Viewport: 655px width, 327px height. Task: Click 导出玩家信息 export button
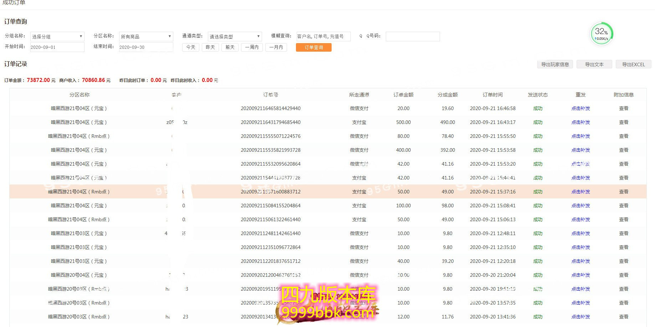coord(555,64)
